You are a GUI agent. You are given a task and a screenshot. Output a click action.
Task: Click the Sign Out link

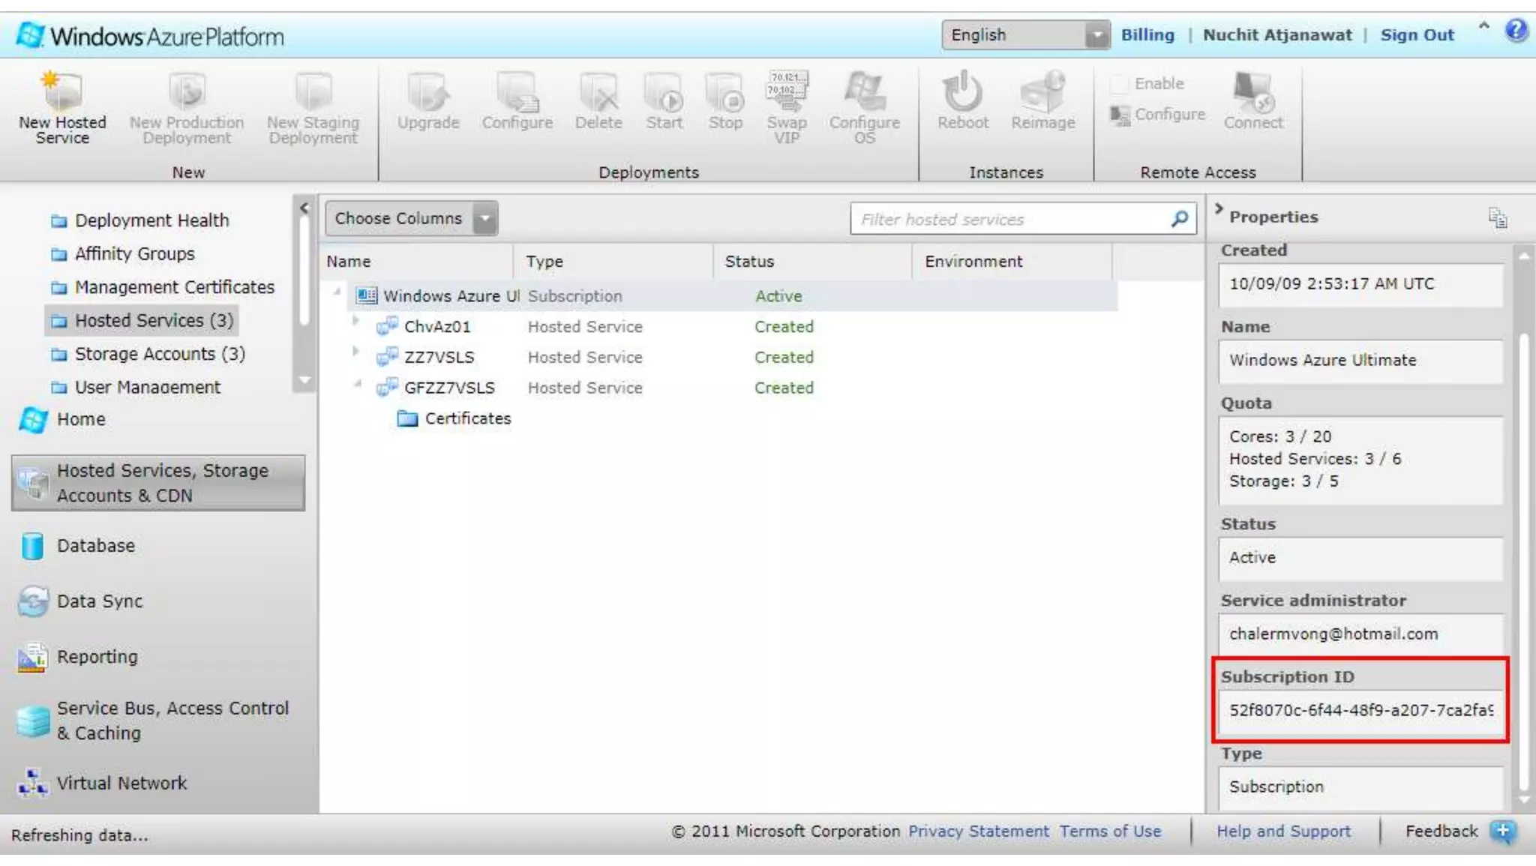click(x=1417, y=35)
